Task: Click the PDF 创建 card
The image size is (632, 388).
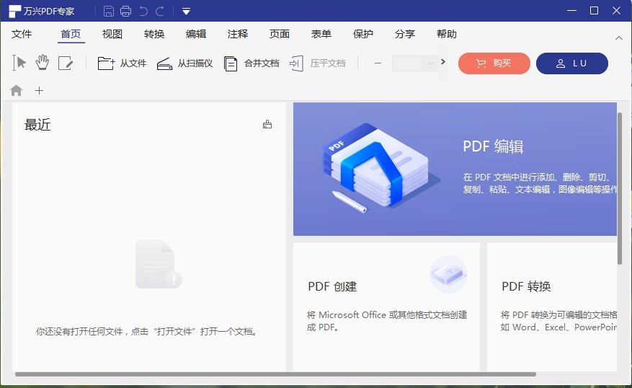Action: click(x=386, y=307)
